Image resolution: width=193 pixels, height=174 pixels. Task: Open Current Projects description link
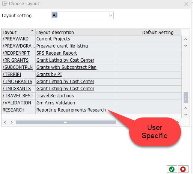click(x=53, y=39)
